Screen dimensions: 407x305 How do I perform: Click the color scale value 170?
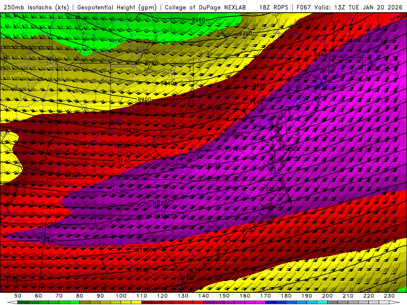pos(266,296)
